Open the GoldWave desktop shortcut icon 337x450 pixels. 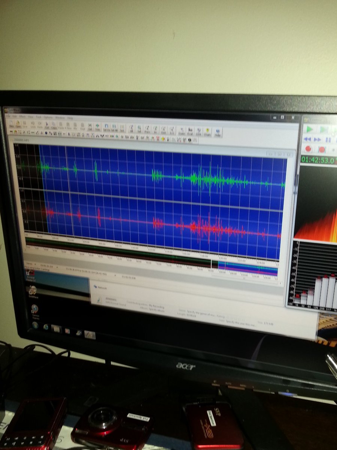33,291
